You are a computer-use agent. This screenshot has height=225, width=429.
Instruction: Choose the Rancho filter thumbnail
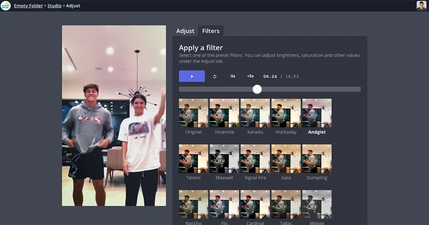(193, 204)
